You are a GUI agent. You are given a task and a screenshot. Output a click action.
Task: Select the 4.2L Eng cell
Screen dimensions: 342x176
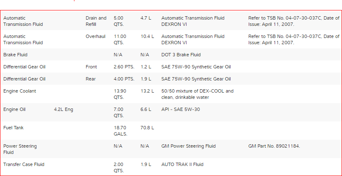tap(64, 109)
